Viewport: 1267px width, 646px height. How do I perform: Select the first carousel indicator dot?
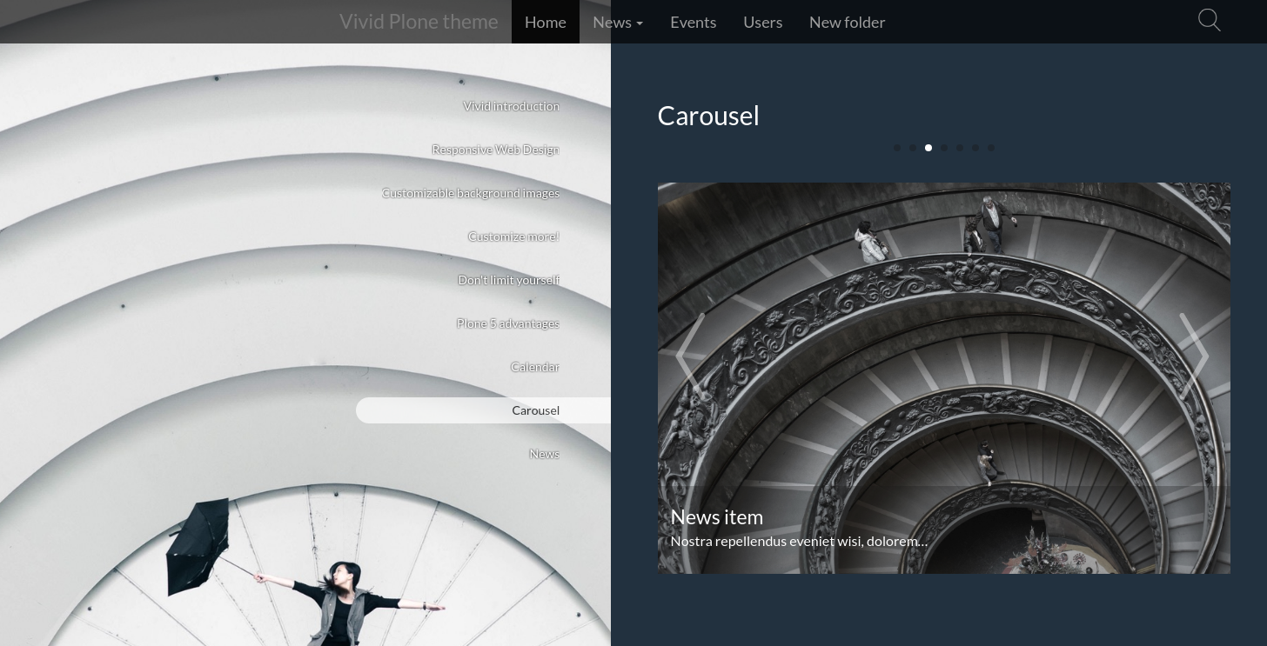point(897,148)
